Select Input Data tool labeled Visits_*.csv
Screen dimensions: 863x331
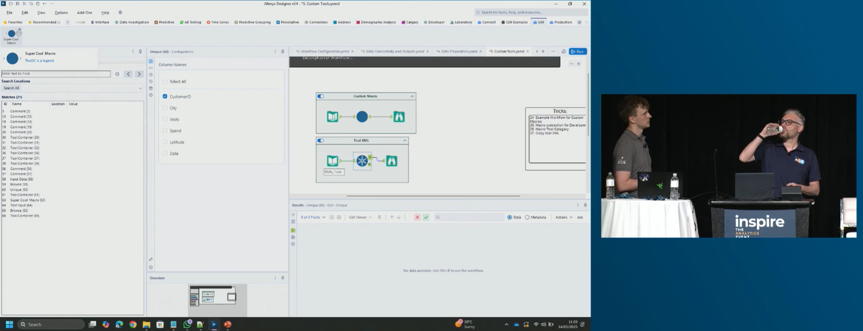(x=333, y=161)
